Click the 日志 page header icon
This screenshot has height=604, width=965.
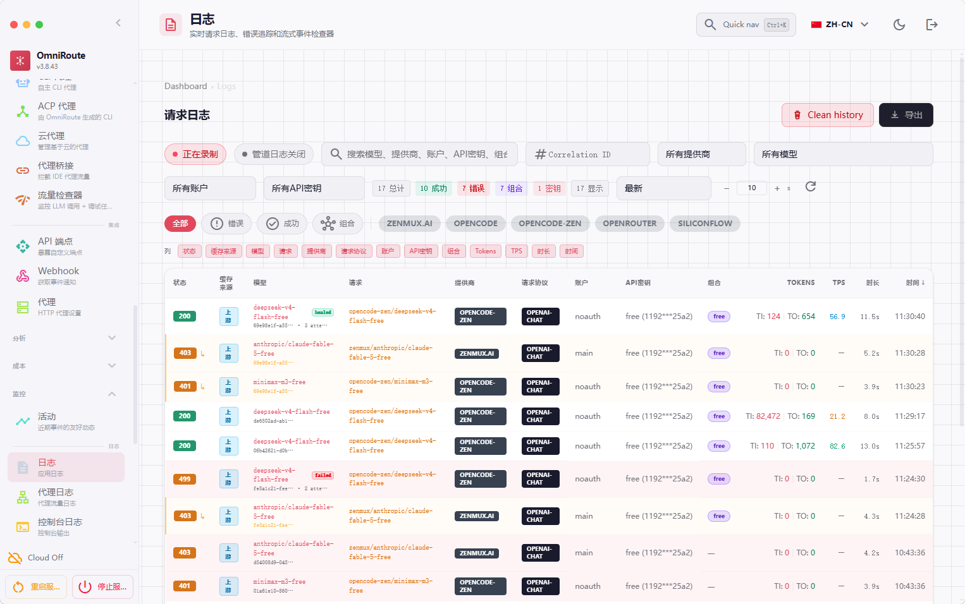(171, 25)
